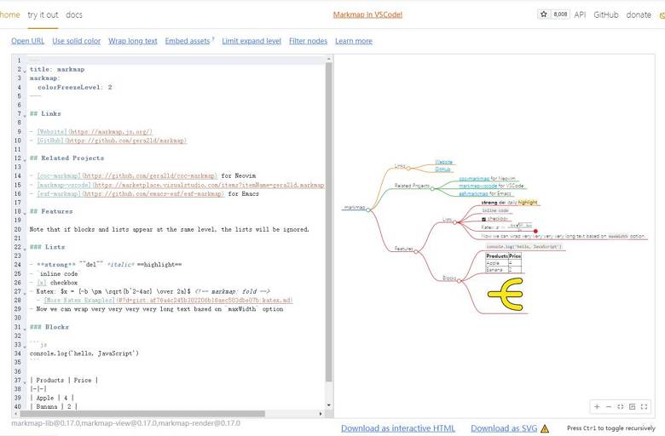Fold the Lists heading at line 22

[25, 249]
